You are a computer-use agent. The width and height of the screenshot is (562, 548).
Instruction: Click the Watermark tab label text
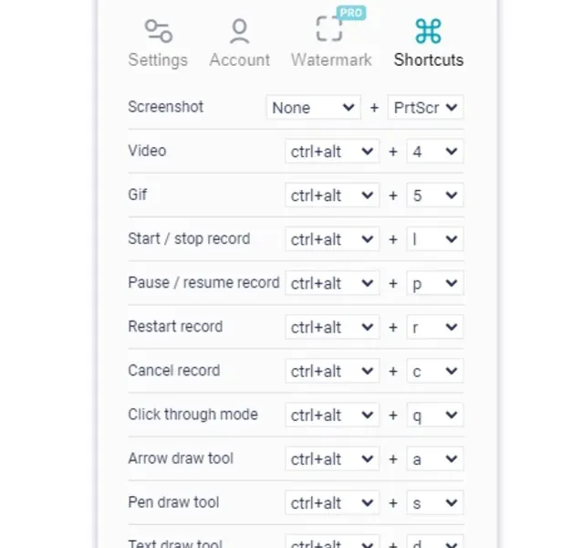point(331,60)
